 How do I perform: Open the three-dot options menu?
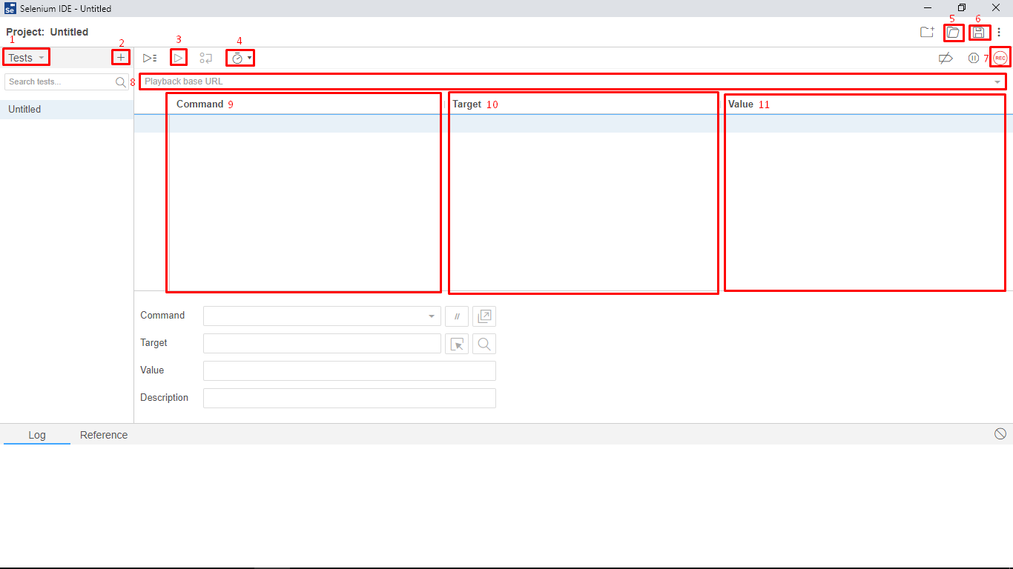click(999, 32)
